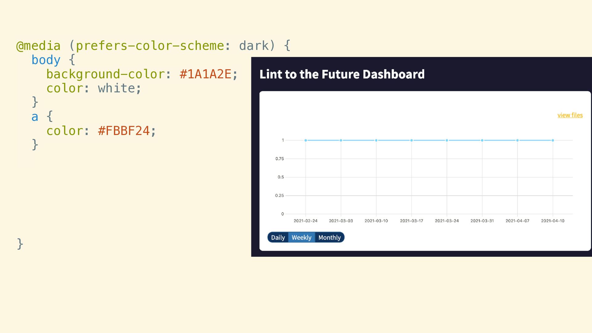Switch to Weekly chart view
The width and height of the screenshot is (592, 333).
[x=302, y=237]
